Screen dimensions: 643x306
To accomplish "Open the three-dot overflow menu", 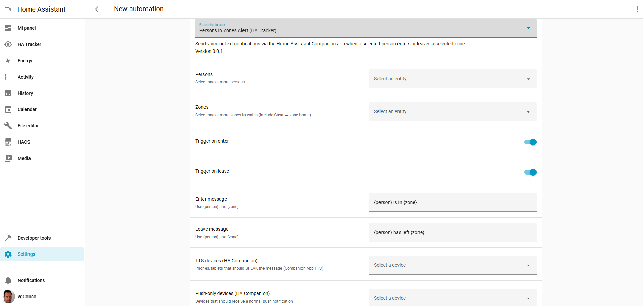I will coord(637,9).
